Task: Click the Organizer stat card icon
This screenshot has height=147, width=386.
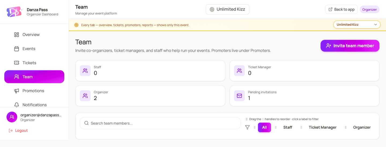Action: click(x=85, y=96)
